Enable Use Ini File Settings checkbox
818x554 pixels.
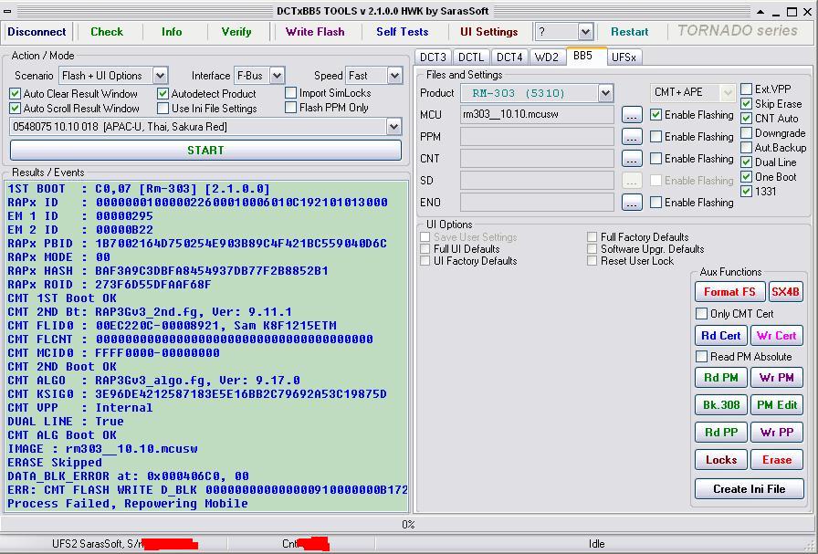coord(163,109)
